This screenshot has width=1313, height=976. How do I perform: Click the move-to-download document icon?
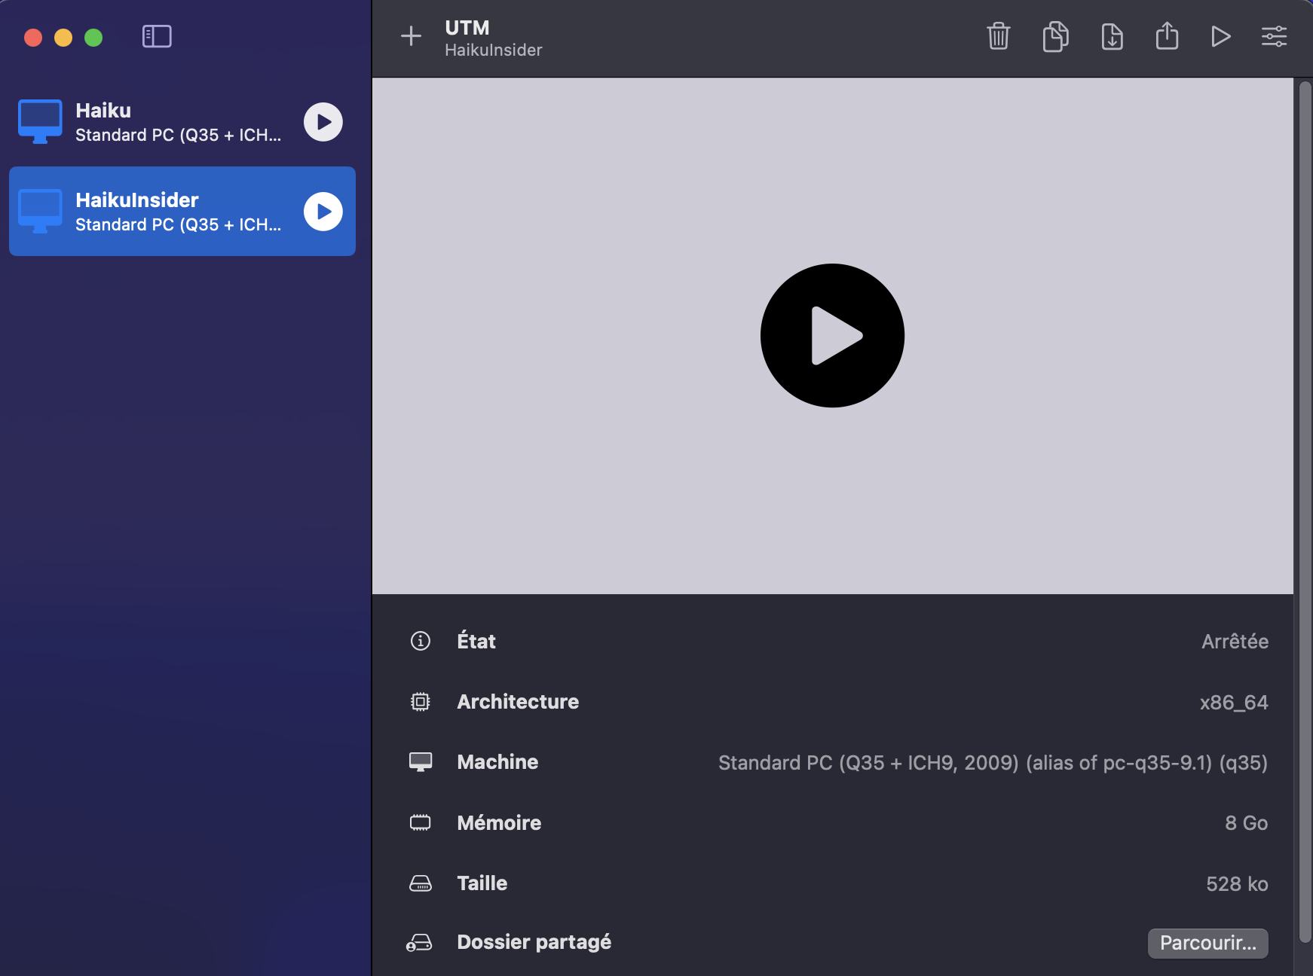tap(1112, 36)
